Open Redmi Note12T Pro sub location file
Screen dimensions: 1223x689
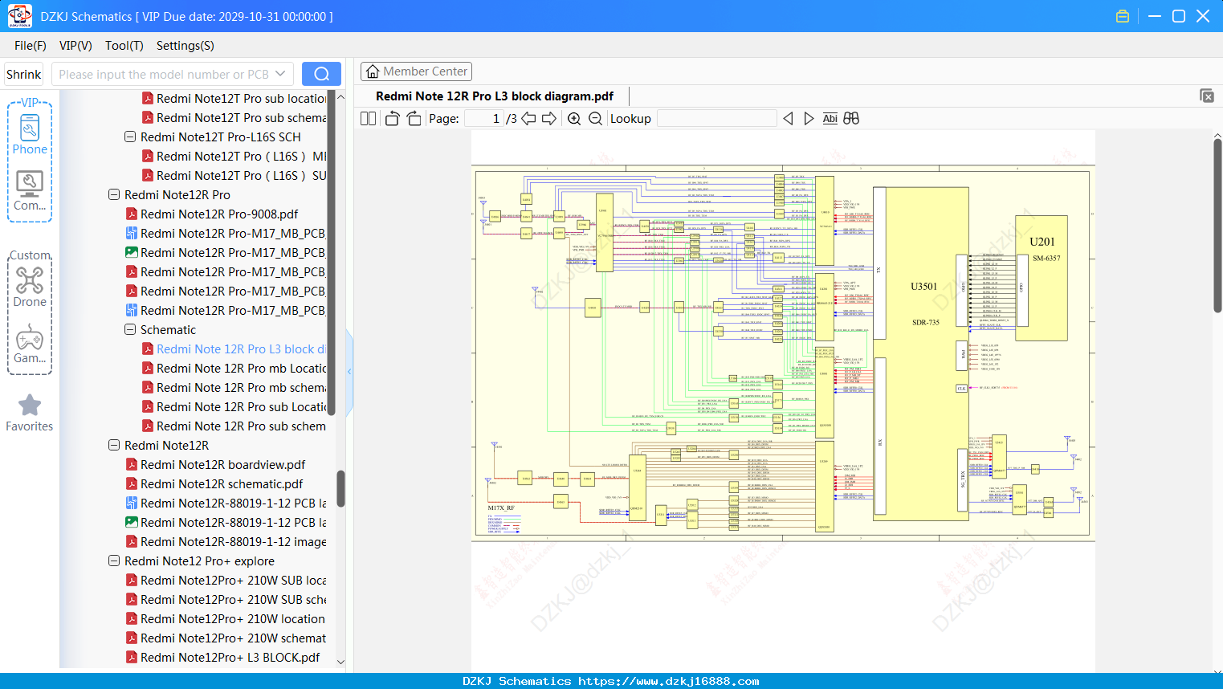coord(234,98)
